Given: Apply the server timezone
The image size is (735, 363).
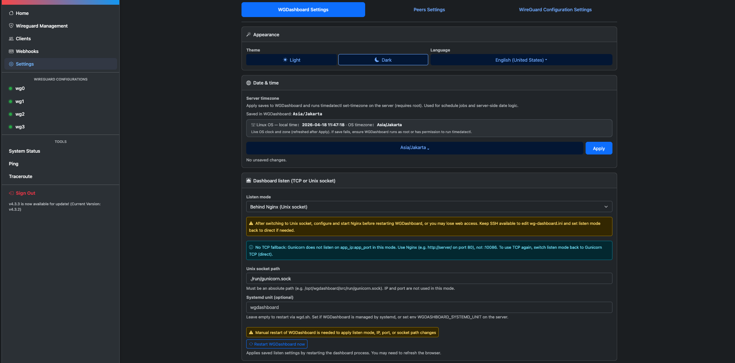Looking at the screenshot, I should tap(599, 148).
